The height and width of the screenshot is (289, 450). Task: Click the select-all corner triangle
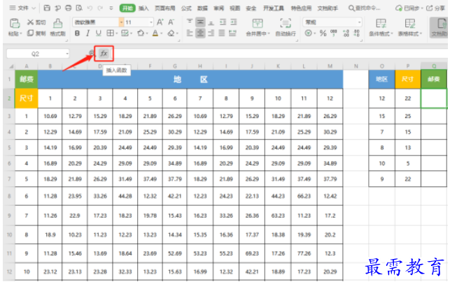tap(11, 66)
